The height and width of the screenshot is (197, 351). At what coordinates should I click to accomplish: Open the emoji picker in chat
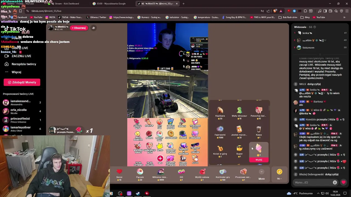pos(335,182)
